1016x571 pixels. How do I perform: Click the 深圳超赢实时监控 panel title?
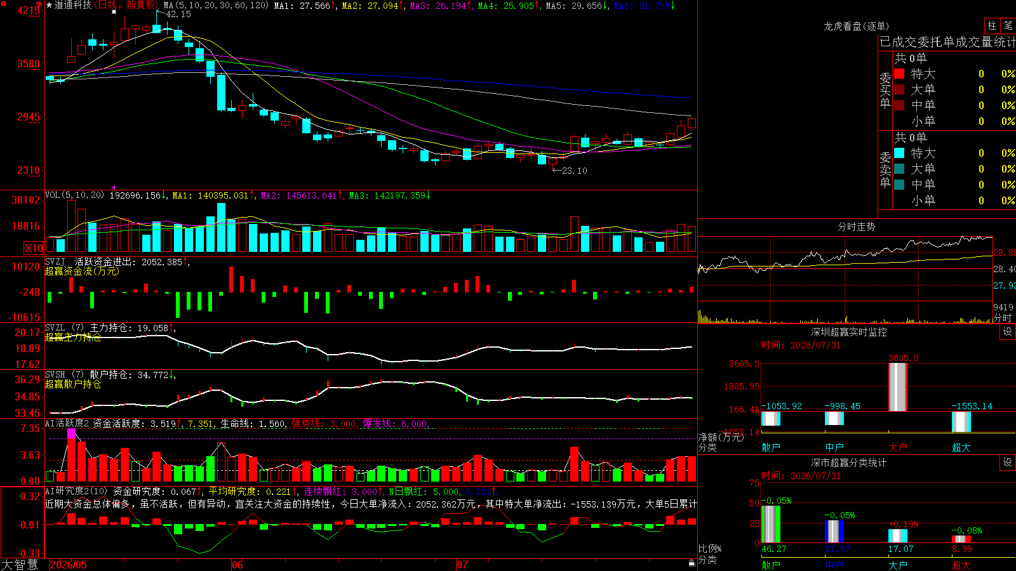click(x=849, y=332)
